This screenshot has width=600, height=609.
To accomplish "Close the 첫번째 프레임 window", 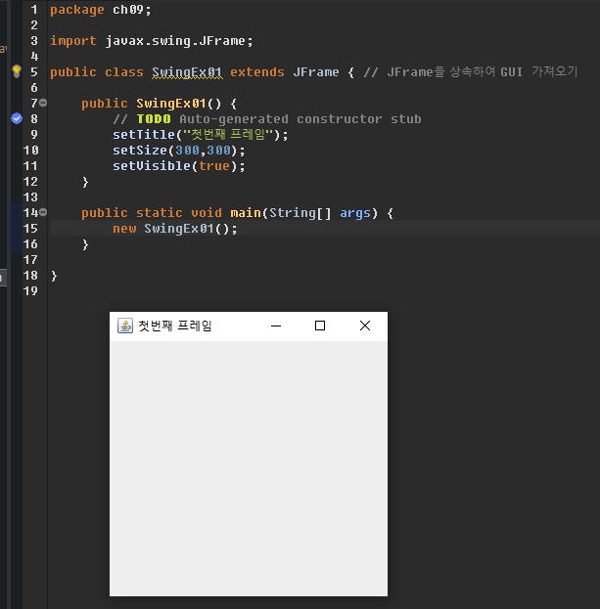I will tap(365, 326).
